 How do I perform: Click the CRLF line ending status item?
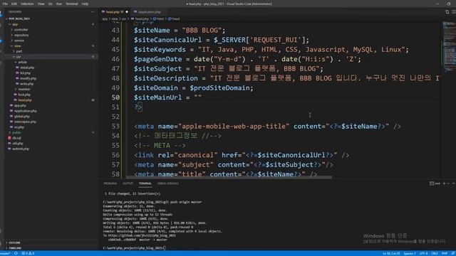tap(435, 253)
